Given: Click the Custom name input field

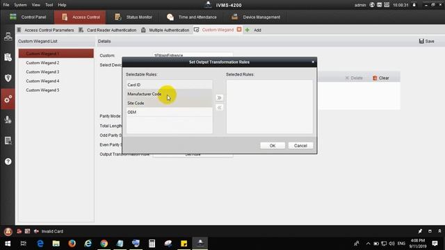Looking at the screenshot, I should [x=193, y=56].
